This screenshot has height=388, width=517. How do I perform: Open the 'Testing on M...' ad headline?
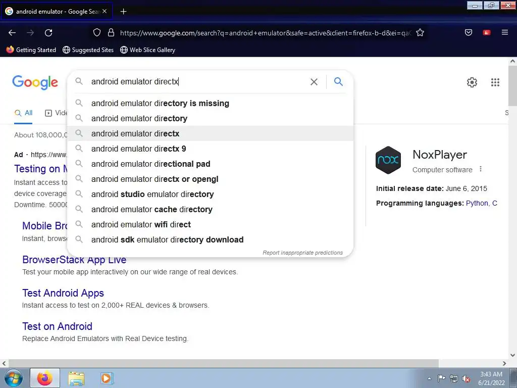tap(40, 169)
